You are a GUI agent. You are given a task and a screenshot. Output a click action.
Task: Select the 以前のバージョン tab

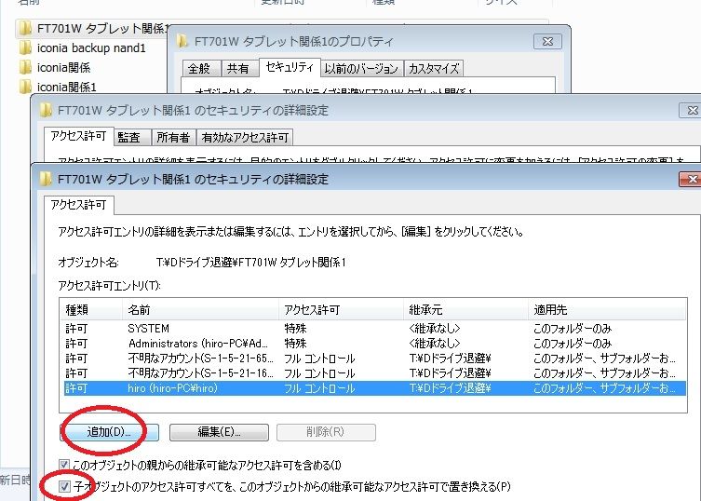[361, 68]
